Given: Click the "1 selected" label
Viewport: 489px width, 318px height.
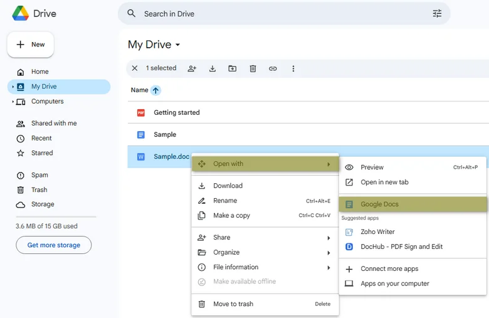Looking at the screenshot, I should (161, 68).
